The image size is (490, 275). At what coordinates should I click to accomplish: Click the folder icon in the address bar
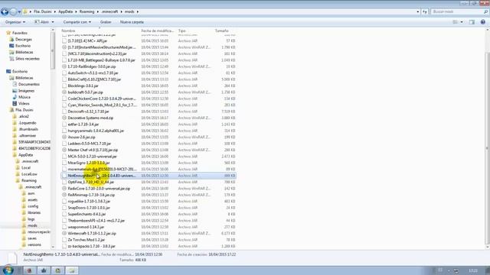click(x=25, y=11)
